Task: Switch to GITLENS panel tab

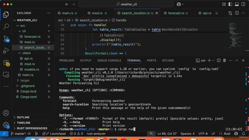Action: 168,61
